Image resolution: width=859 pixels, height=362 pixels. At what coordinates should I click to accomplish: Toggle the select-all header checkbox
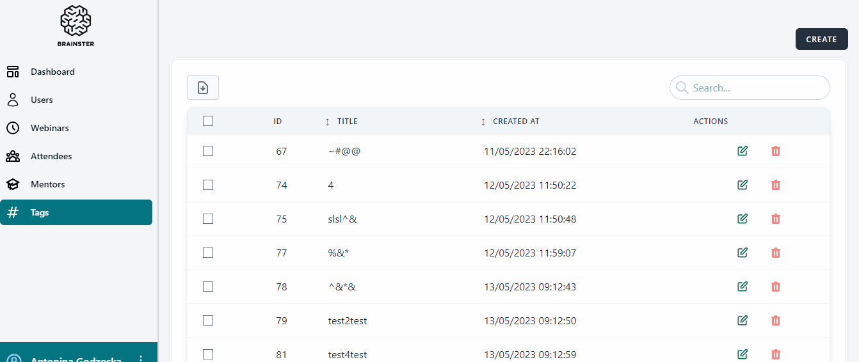(208, 121)
